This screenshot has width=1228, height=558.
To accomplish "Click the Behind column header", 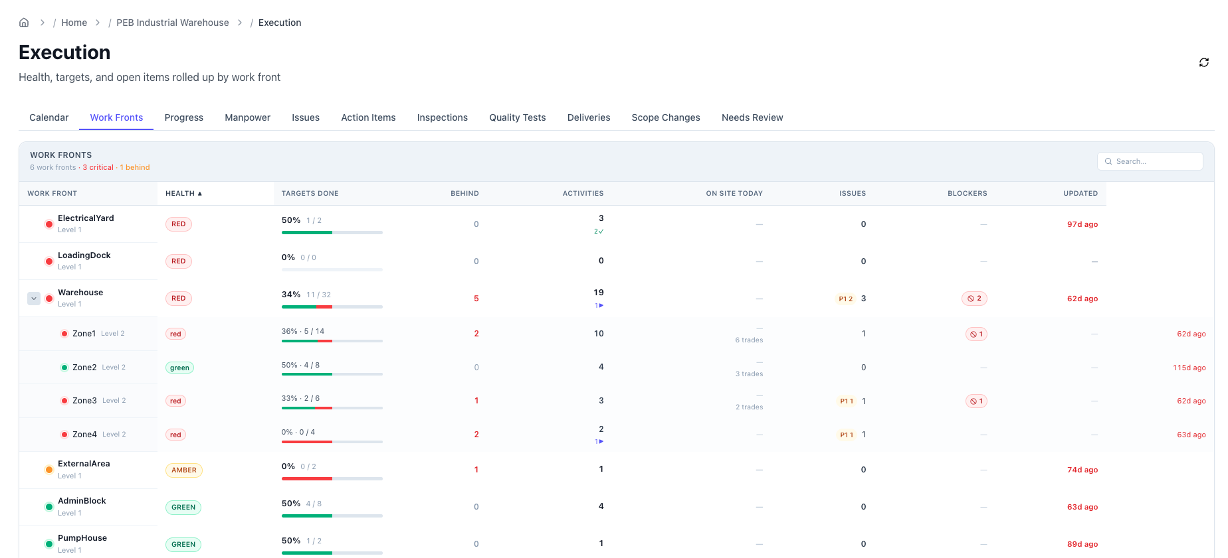I will [464, 194].
